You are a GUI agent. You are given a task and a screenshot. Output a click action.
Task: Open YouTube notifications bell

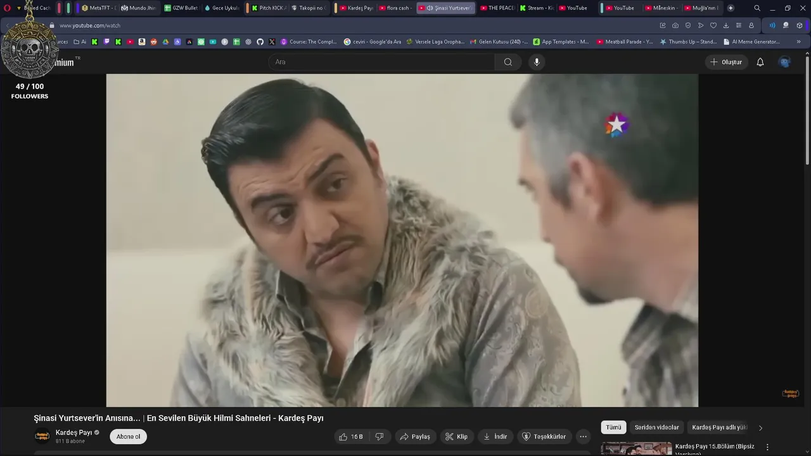pos(760,62)
